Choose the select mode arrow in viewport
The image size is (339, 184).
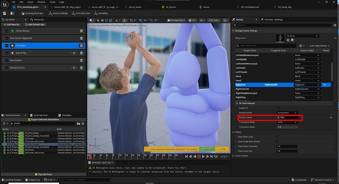click(x=98, y=20)
